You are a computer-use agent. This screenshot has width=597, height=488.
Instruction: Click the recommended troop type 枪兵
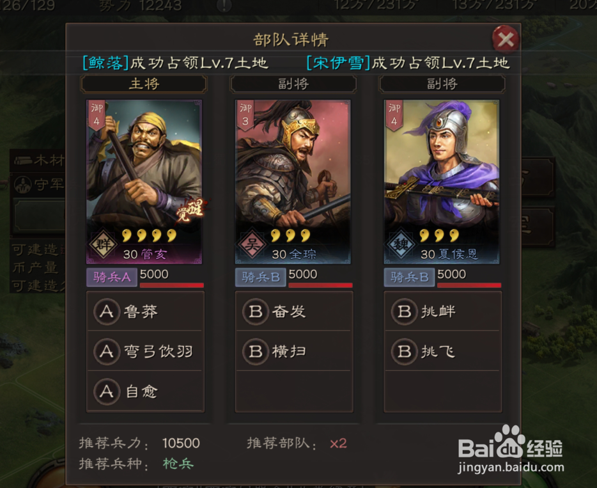click(178, 463)
